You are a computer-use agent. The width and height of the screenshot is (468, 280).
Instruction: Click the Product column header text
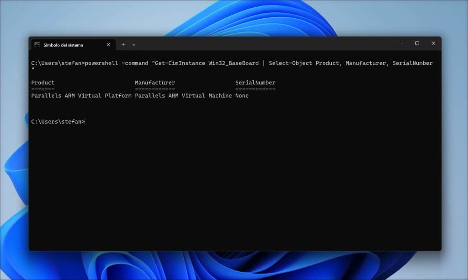43,83
